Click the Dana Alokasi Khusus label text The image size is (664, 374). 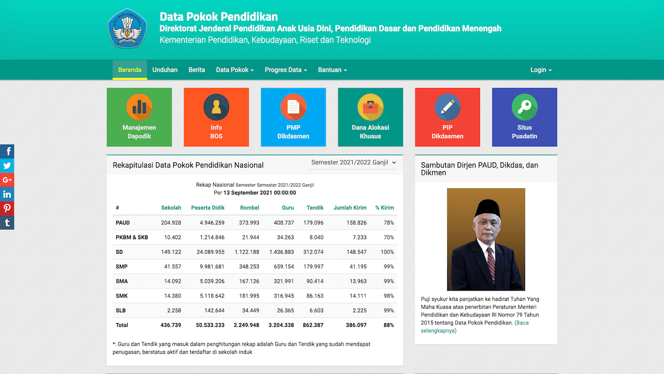coord(370,132)
